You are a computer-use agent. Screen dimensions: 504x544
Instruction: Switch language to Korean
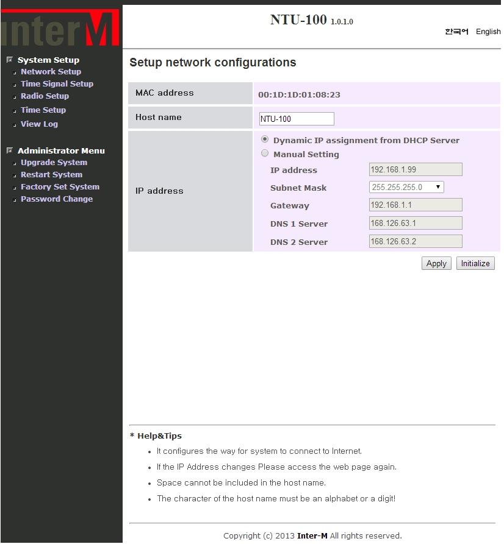click(x=457, y=32)
